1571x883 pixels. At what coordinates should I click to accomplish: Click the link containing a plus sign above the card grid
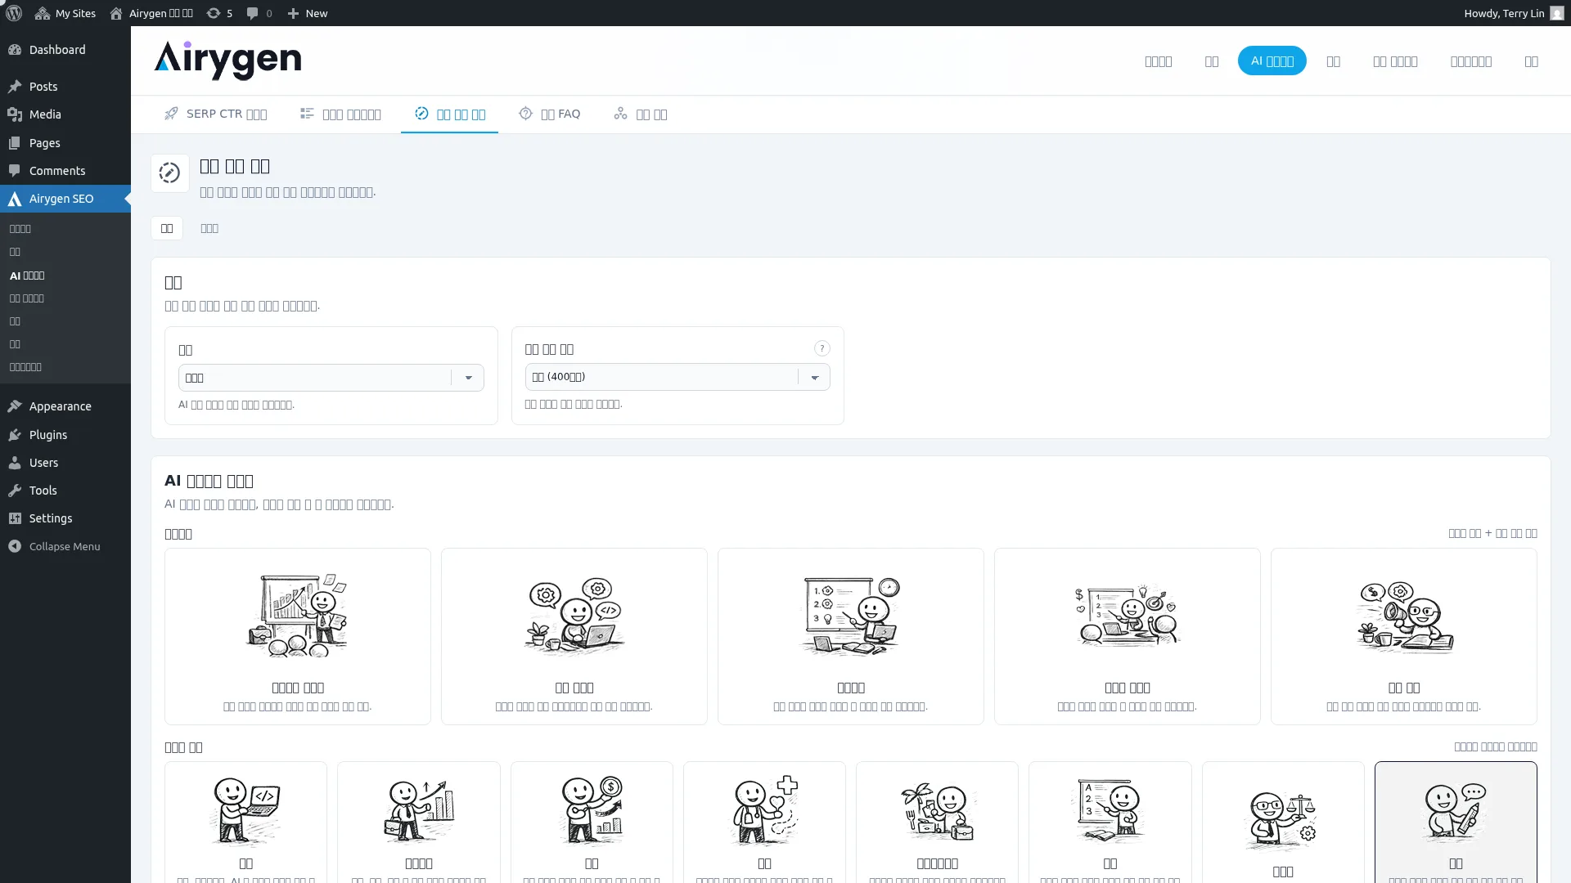(1492, 533)
